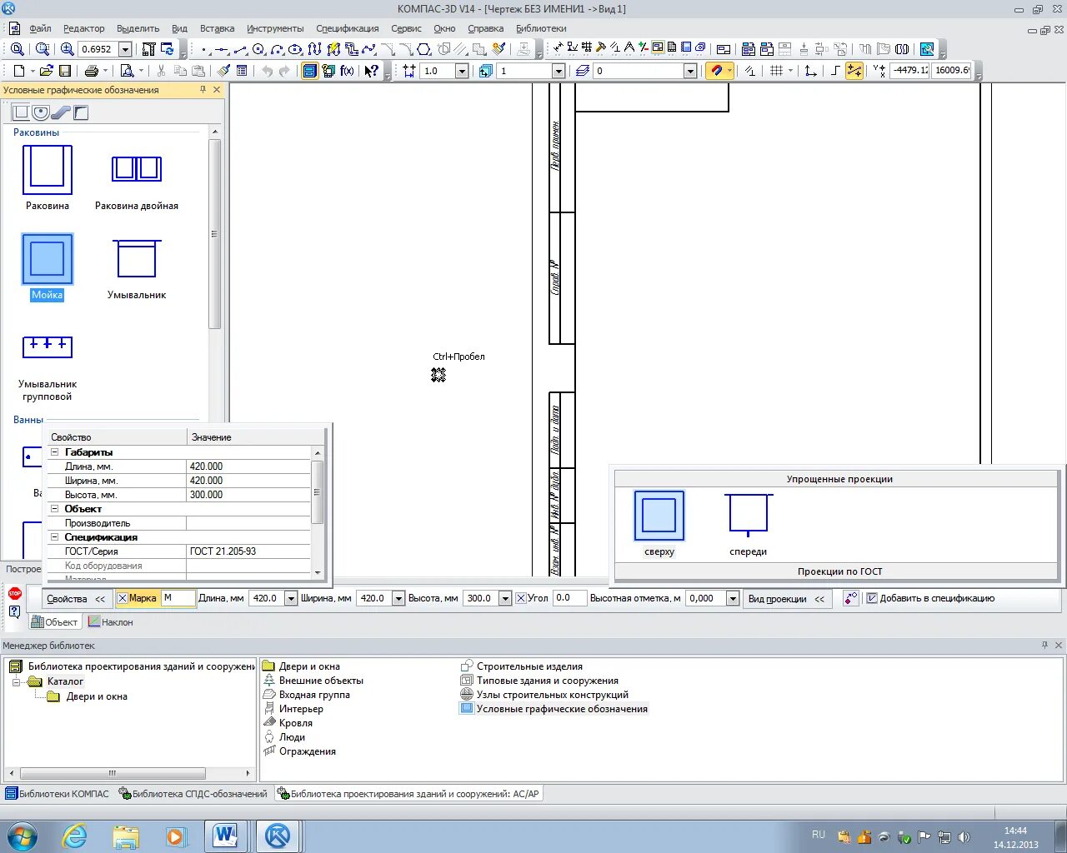Select Типовые здания и сооружения item
The height and width of the screenshot is (853, 1067).
(539, 681)
